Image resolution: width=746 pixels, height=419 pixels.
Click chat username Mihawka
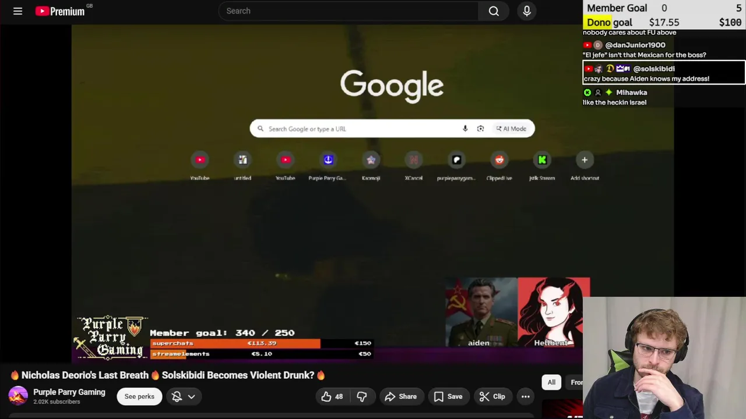tap(631, 93)
